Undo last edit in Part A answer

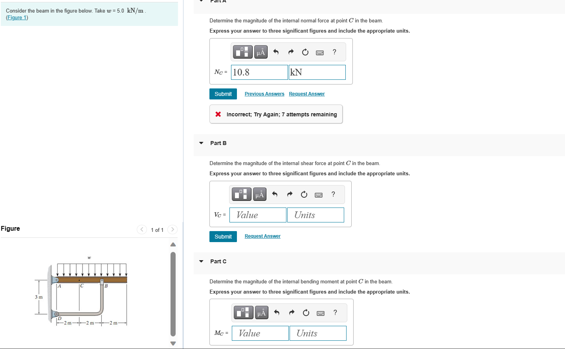tap(276, 52)
